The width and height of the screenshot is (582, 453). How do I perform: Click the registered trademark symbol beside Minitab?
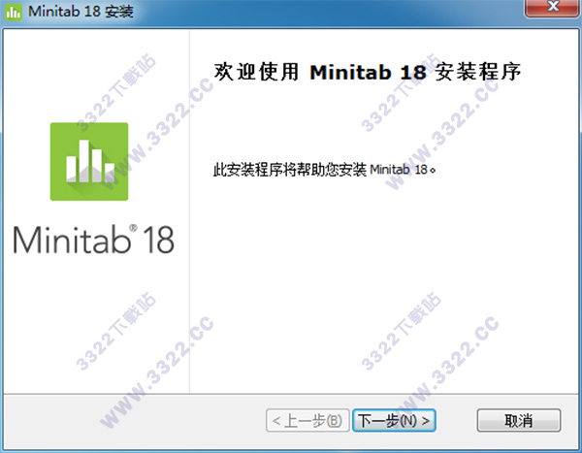pos(133,227)
